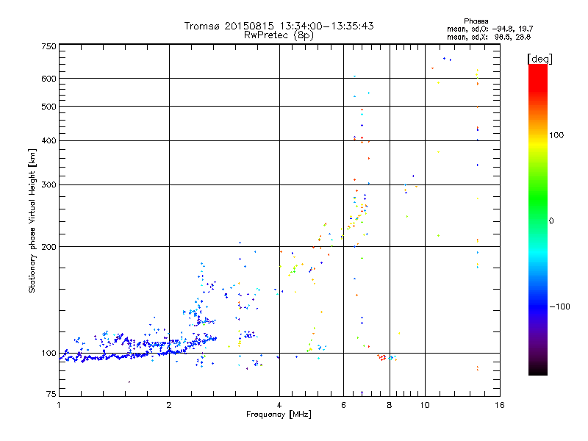Click the "Frequency [MHz]" axis label
Image resolution: width=588 pixels, height=441 pixels.
pos(279,415)
